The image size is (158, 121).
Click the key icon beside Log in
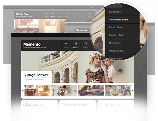point(90,7)
